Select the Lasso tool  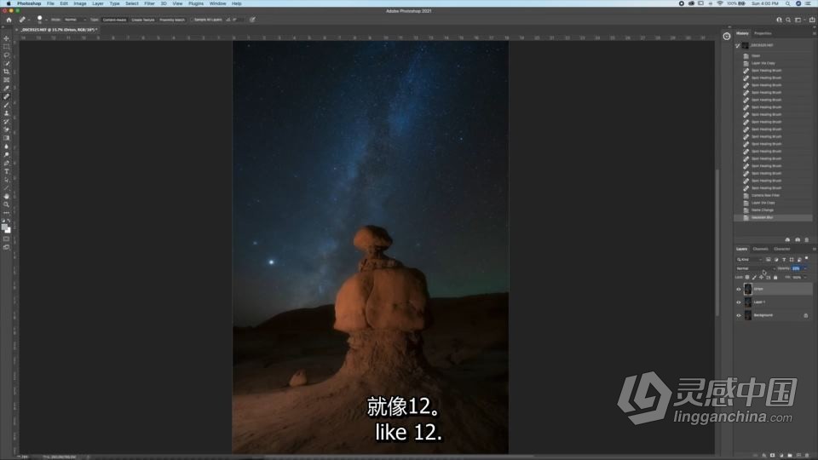point(6,55)
